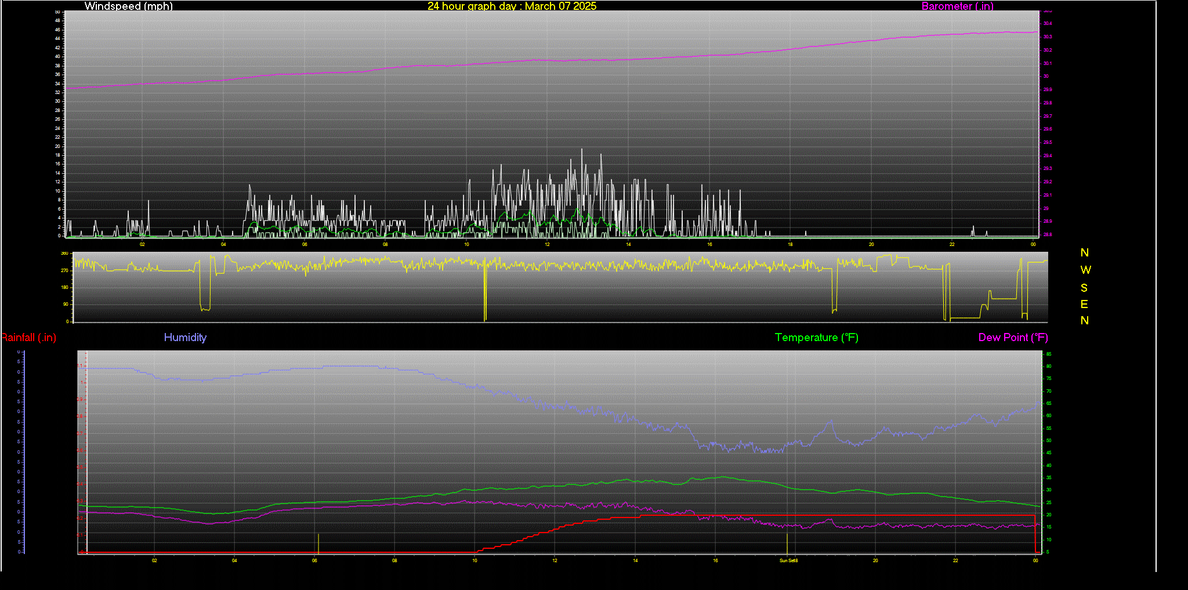1188x590 pixels.
Task: Click hour "22" label under the temperature graph
Action: click(x=955, y=560)
